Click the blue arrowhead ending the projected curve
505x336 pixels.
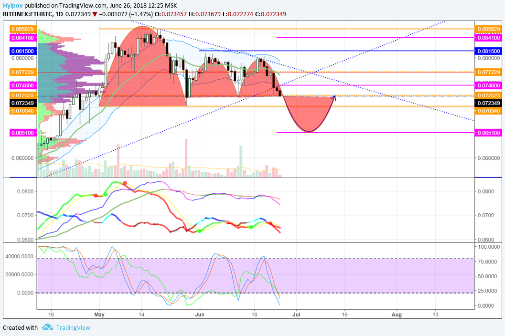pyautogui.click(x=334, y=97)
